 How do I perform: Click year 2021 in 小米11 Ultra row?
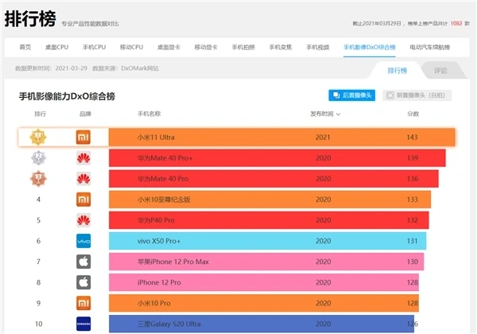(323, 138)
